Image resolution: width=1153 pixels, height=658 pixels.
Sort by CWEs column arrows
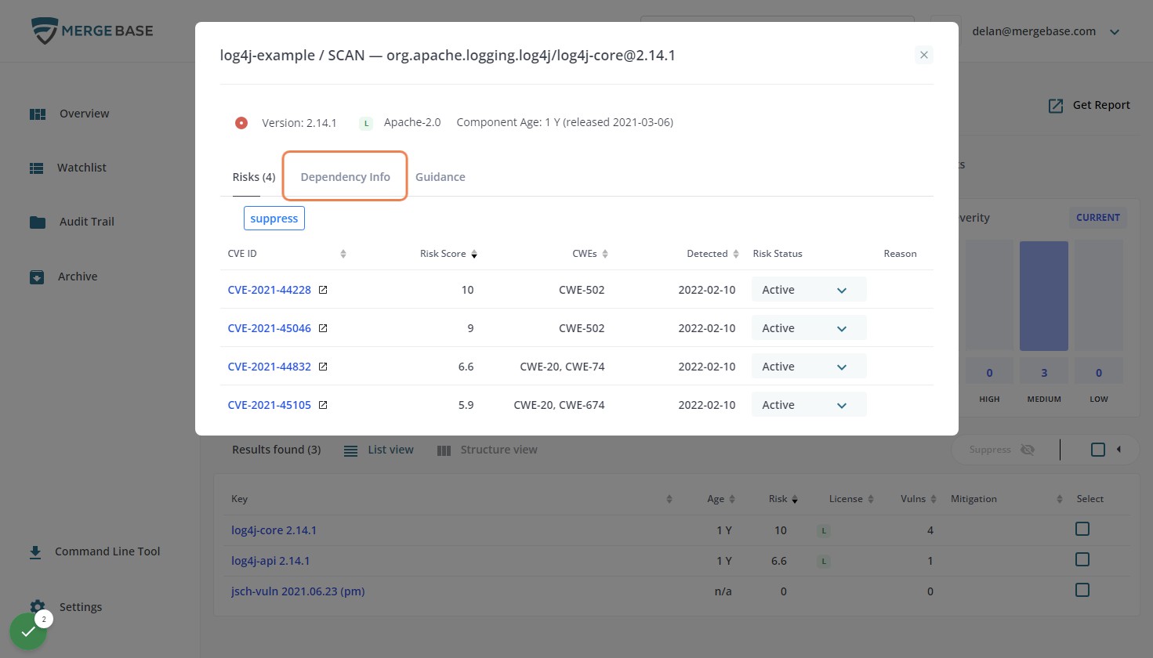[x=605, y=254]
